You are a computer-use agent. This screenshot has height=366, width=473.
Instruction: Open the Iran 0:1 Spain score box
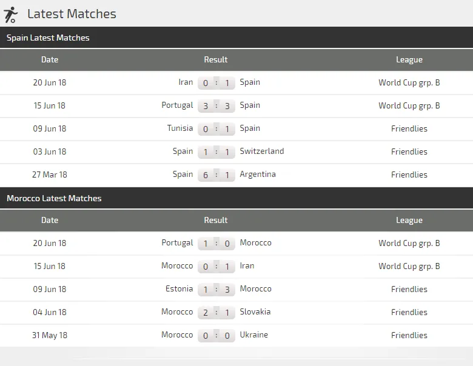click(216, 83)
